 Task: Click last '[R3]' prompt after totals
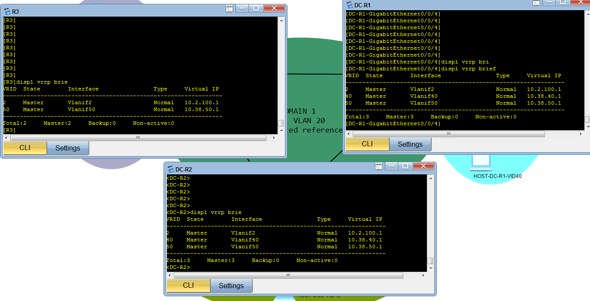point(9,130)
